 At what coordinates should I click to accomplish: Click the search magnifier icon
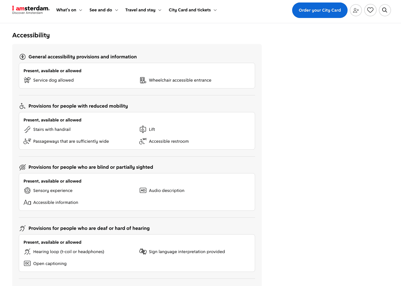[385, 10]
